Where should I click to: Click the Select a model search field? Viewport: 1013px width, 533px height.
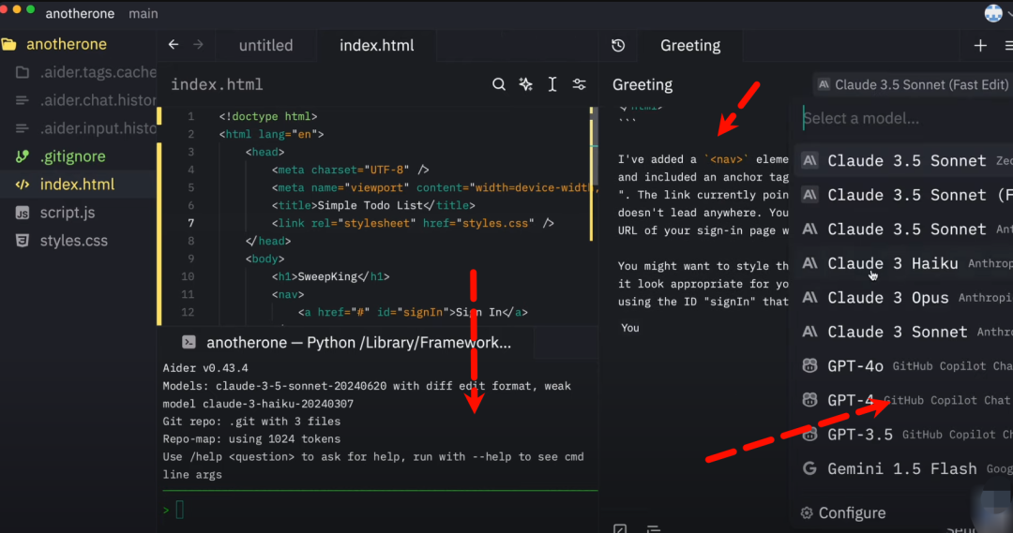click(x=904, y=118)
